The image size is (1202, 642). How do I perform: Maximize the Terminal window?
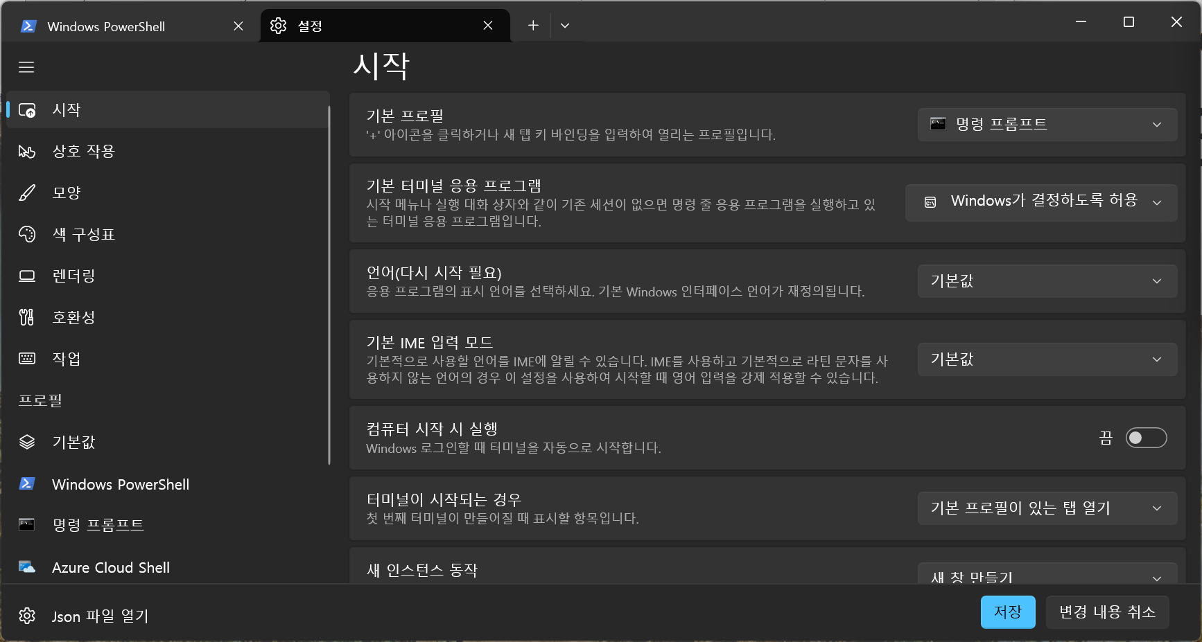1129,22
